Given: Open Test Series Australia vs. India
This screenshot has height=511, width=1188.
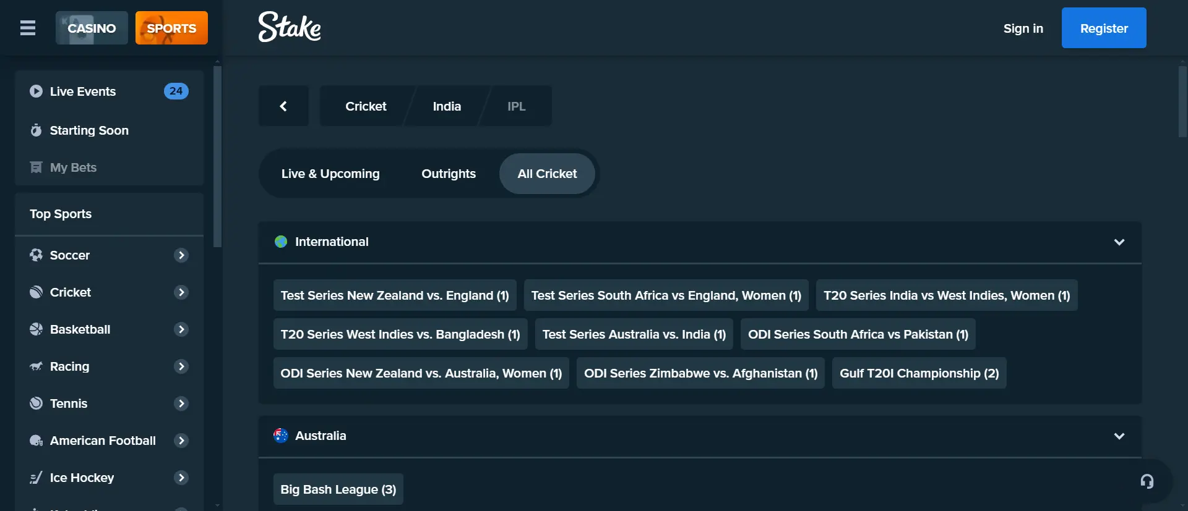Looking at the screenshot, I should (634, 334).
